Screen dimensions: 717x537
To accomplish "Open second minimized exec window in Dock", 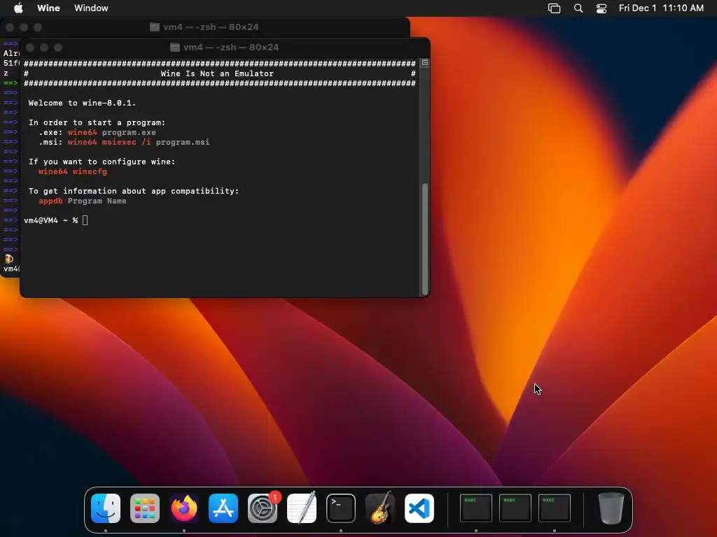I will 515,508.
